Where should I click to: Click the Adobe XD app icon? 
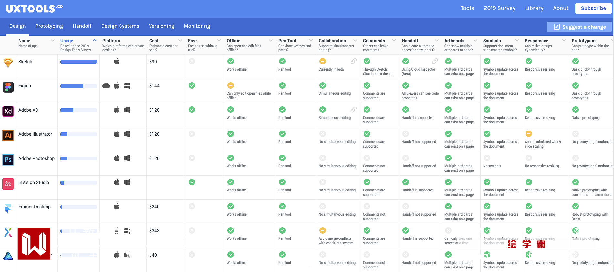tap(8, 111)
